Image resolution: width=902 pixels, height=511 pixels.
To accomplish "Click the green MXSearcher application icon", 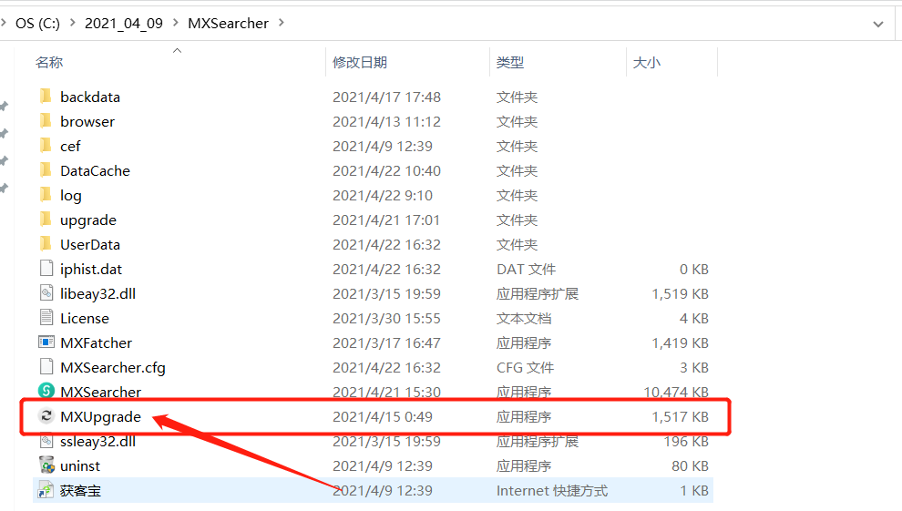I will (46, 392).
